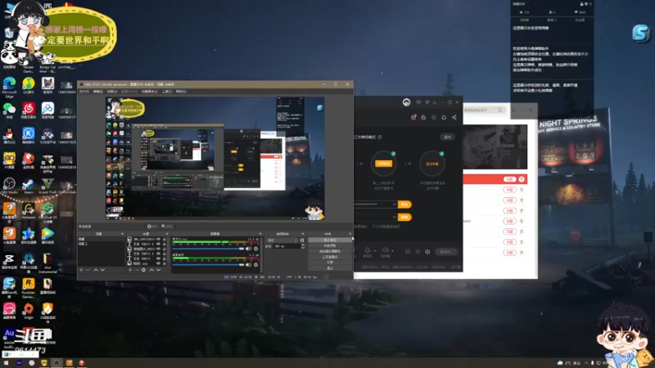The height and width of the screenshot is (368, 655).
Task: Open the 工具 menu in OBS
Action: (167, 92)
